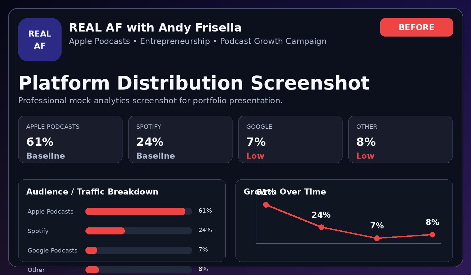471x275 pixels.
Task: Open the Google 7% stat card
Action: tap(290, 139)
